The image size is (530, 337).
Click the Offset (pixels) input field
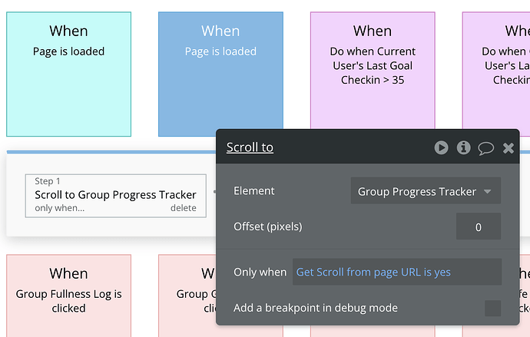[479, 226]
